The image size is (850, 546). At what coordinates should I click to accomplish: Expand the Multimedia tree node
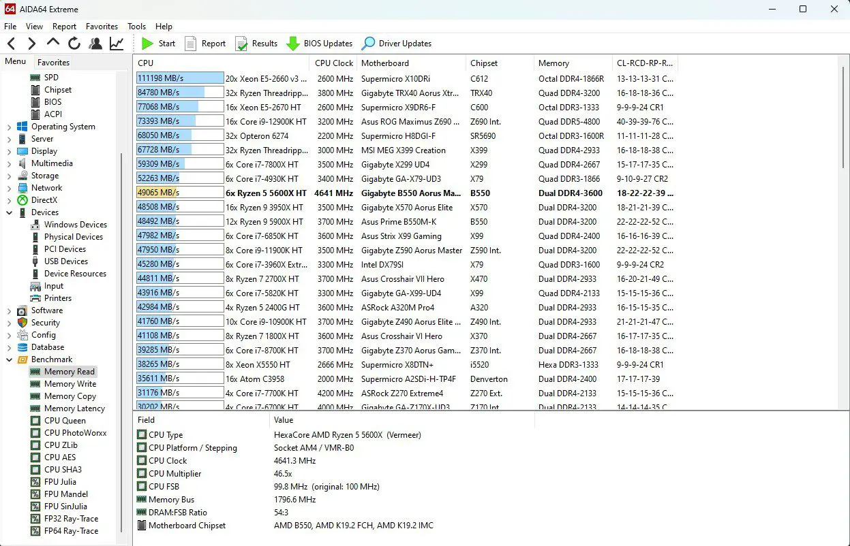[x=9, y=163]
